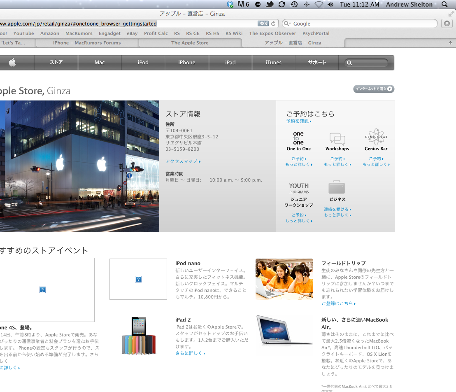The image size is (456, 392).
Task: Open the Engadget bookmark
Action: pyautogui.click(x=109, y=33)
